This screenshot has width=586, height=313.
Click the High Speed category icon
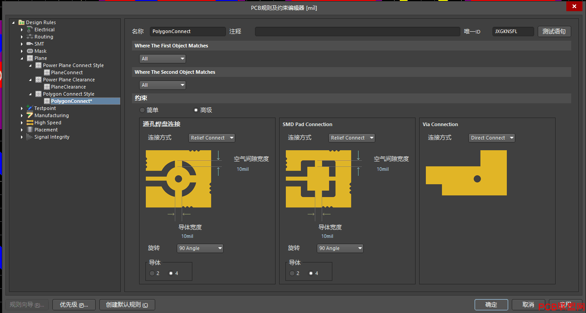click(30, 123)
